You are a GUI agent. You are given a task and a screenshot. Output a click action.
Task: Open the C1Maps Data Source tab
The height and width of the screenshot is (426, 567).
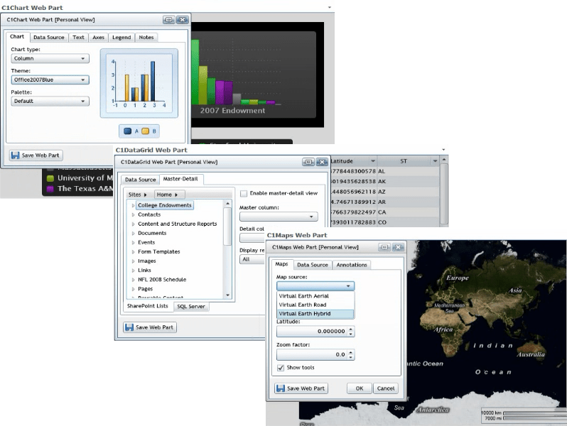click(313, 265)
